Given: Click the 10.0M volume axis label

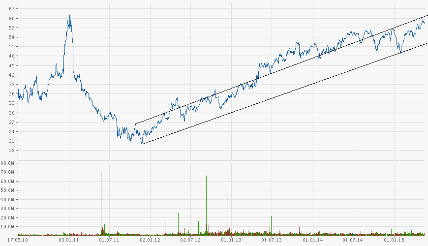Looking at the screenshot, I should (8, 227).
